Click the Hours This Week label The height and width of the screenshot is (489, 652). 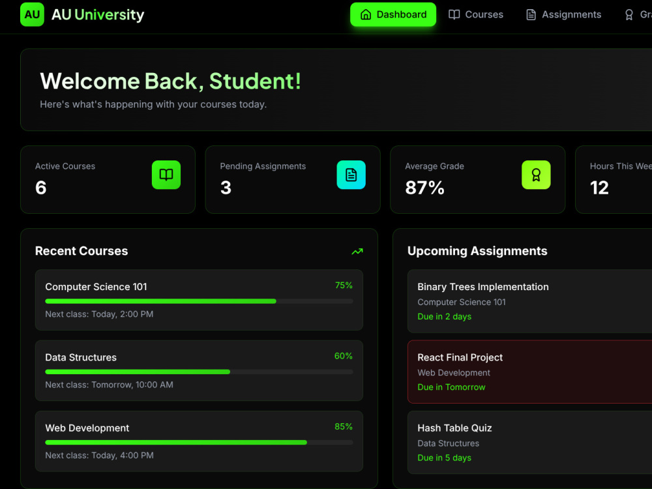tap(621, 166)
